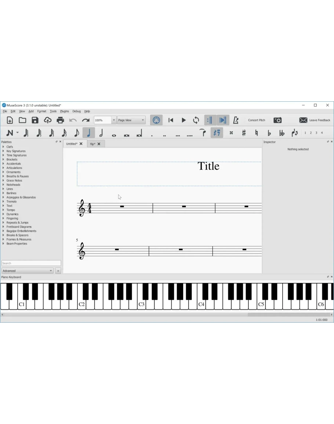The image size is (334, 424).
Task: Open the Page View dropdown
Action: pos(131,120)
